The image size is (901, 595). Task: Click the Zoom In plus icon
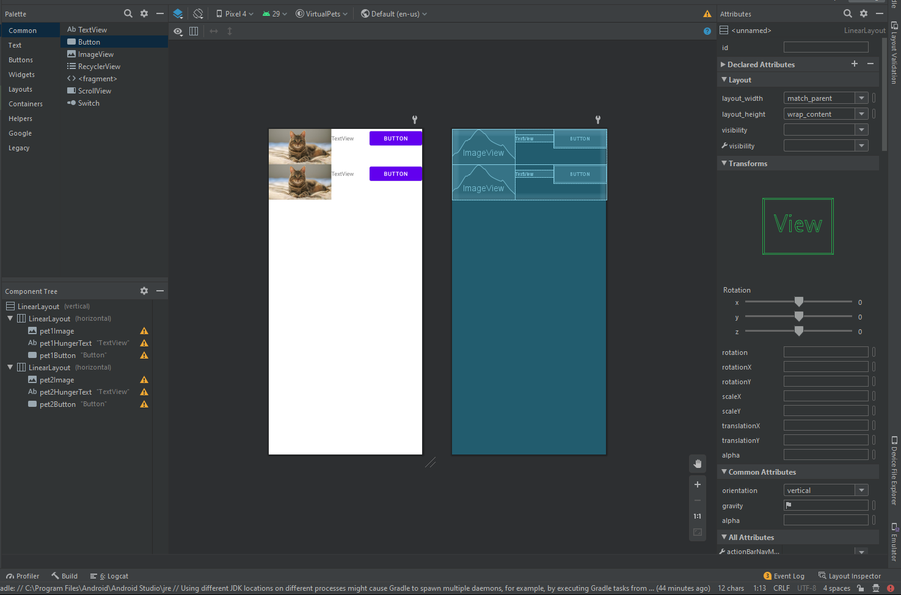(698, 484)
